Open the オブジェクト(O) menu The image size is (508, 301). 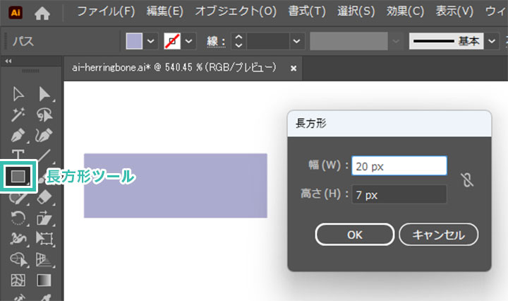236,12
